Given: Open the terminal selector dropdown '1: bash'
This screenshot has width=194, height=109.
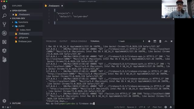Looking at the screenshot, I should pyautogui.click(x=131, y=41).
